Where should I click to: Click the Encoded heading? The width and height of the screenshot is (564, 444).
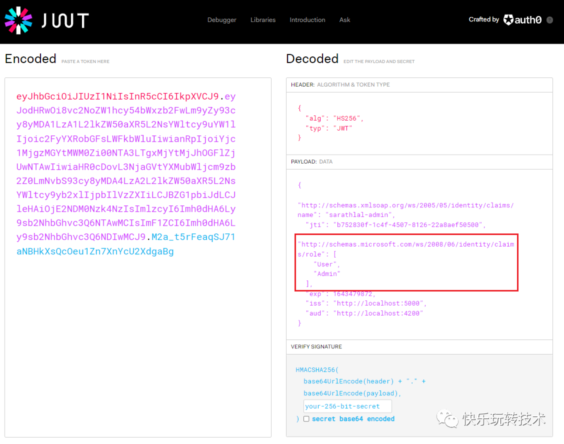point(31,59)
